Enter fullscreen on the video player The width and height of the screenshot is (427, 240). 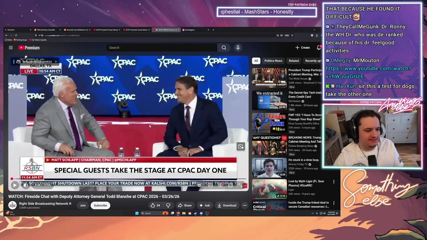(x=240, y=185)
